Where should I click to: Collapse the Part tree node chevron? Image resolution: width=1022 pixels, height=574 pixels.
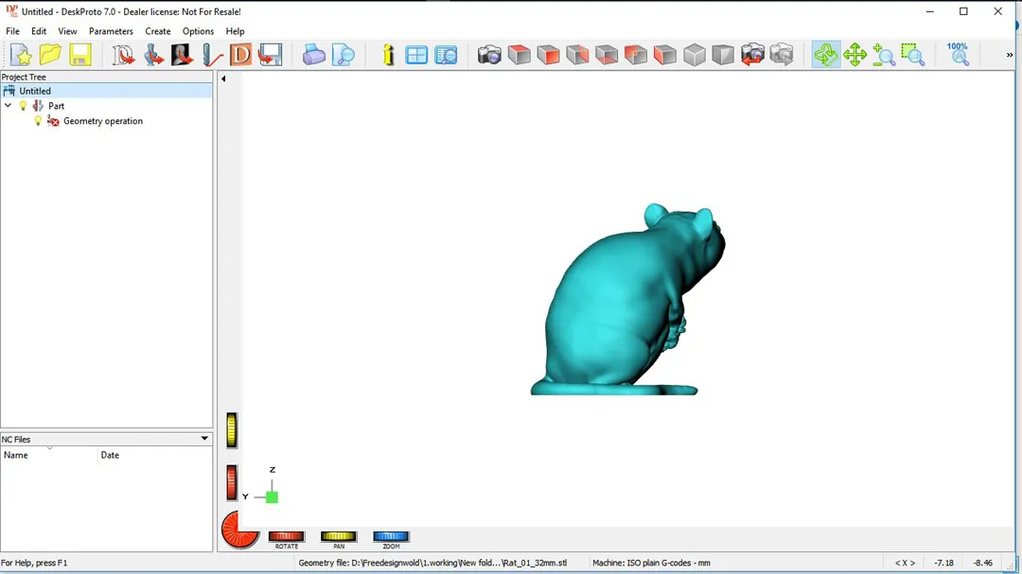9,106
